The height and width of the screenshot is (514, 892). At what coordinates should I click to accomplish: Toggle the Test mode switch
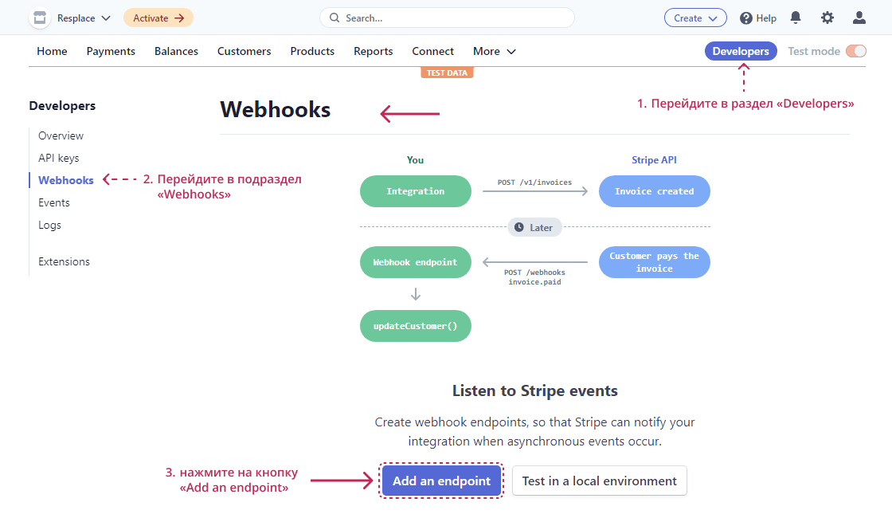(x=856, y=51)
